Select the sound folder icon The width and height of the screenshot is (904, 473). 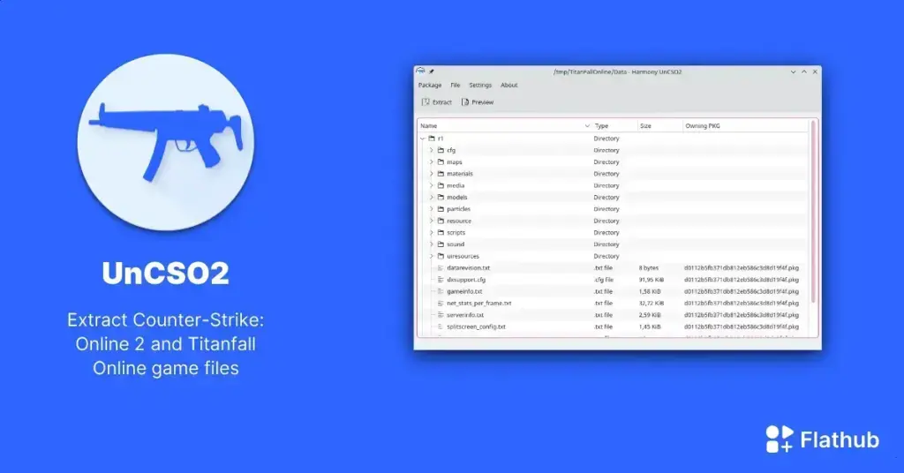(441, 244)
